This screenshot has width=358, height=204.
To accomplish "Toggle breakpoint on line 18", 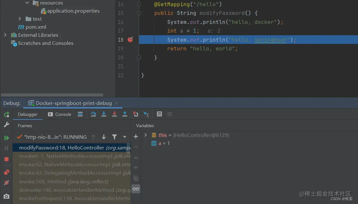I will (x=130, y=40).
